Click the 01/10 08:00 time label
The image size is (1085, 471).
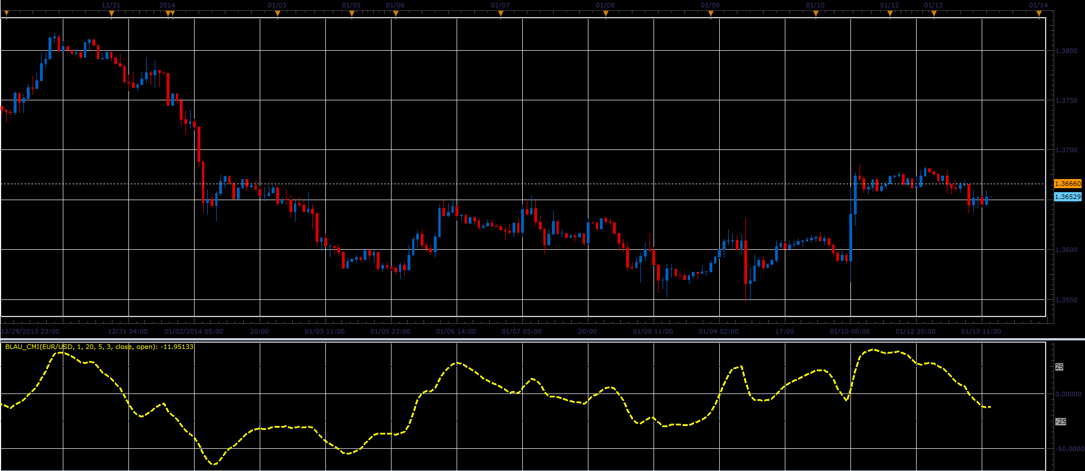point(850,331)
